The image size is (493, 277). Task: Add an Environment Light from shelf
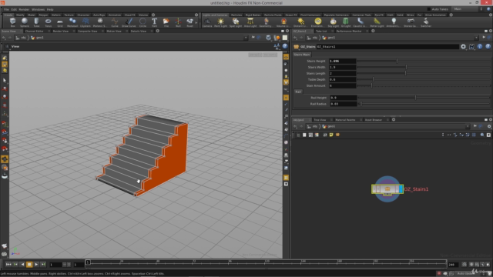[318, 22]
